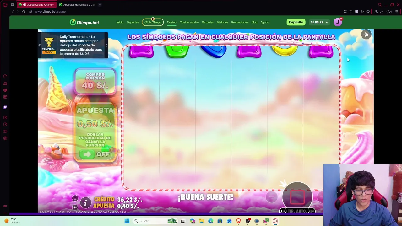Show the next tournament message arrow
Screen dimensions: 402x226
[x=106, y=46]
